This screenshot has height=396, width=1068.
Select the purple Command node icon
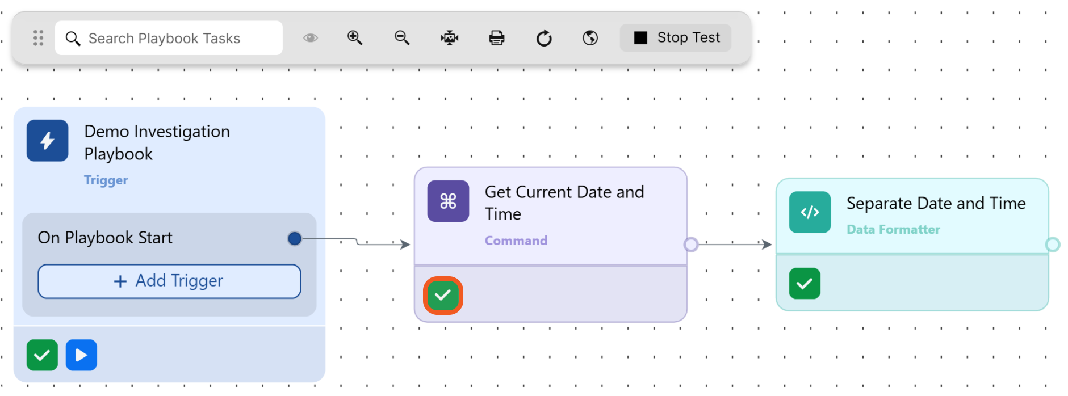pyautogui.click(x=448, y=201)
